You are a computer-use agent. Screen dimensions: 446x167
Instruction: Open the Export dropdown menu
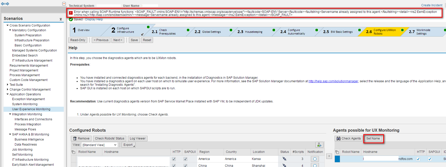point(129,145)
